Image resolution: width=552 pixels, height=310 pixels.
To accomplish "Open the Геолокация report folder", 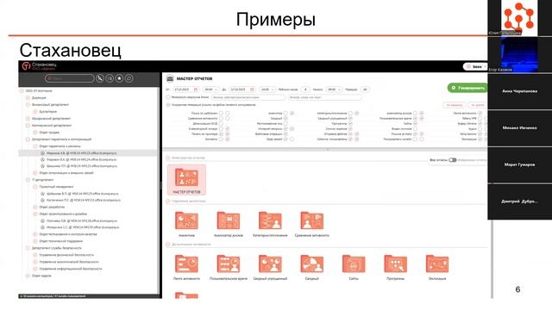I will 437,267.
